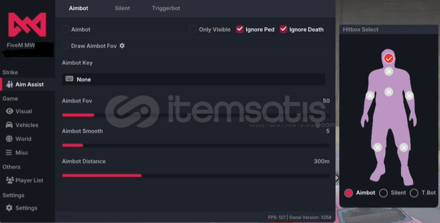Enable the Only Visible checkbox

[193, 29]
